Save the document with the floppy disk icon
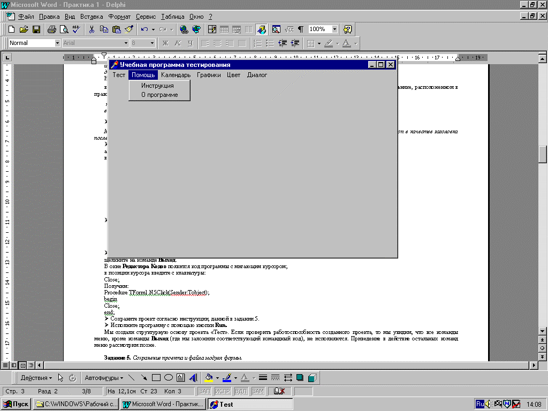Image resolution: width=548 pixels, height=411 pixels. pyautogui.click(x=36, y=29)
